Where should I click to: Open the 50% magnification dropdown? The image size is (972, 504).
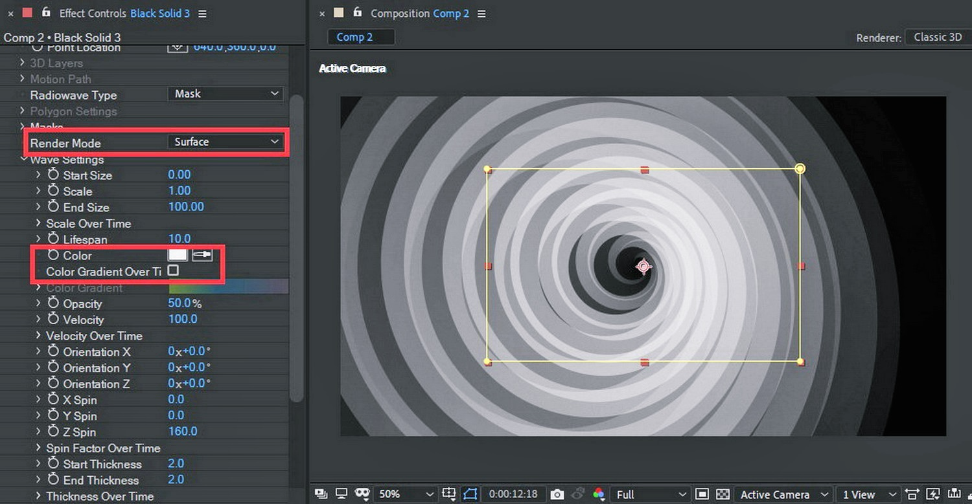tap(405, 494)
